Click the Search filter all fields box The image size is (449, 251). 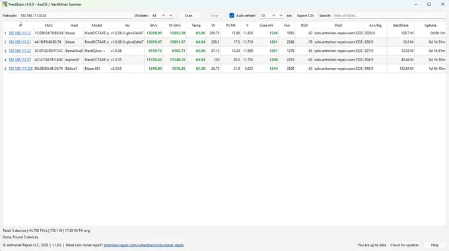pos(390,16)
